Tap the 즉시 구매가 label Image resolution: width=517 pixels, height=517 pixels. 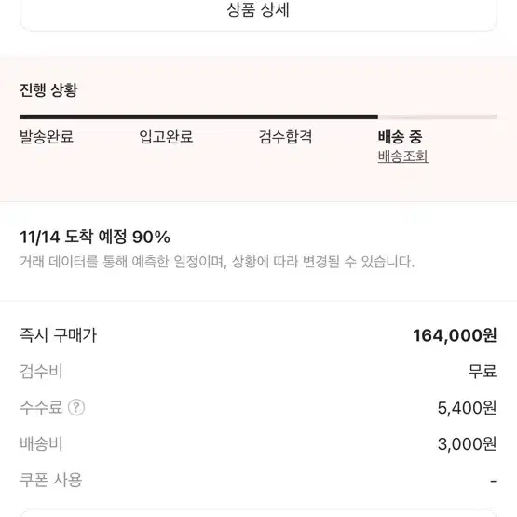(x=59, y=335)
